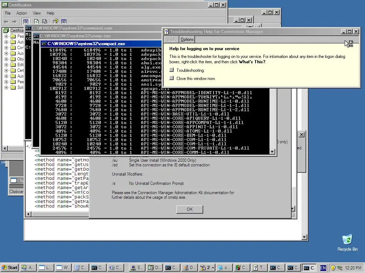Screen dimensions: 365x273
Task: Open grouped taskbar button dropdown labeled 2
Action: 207,268
